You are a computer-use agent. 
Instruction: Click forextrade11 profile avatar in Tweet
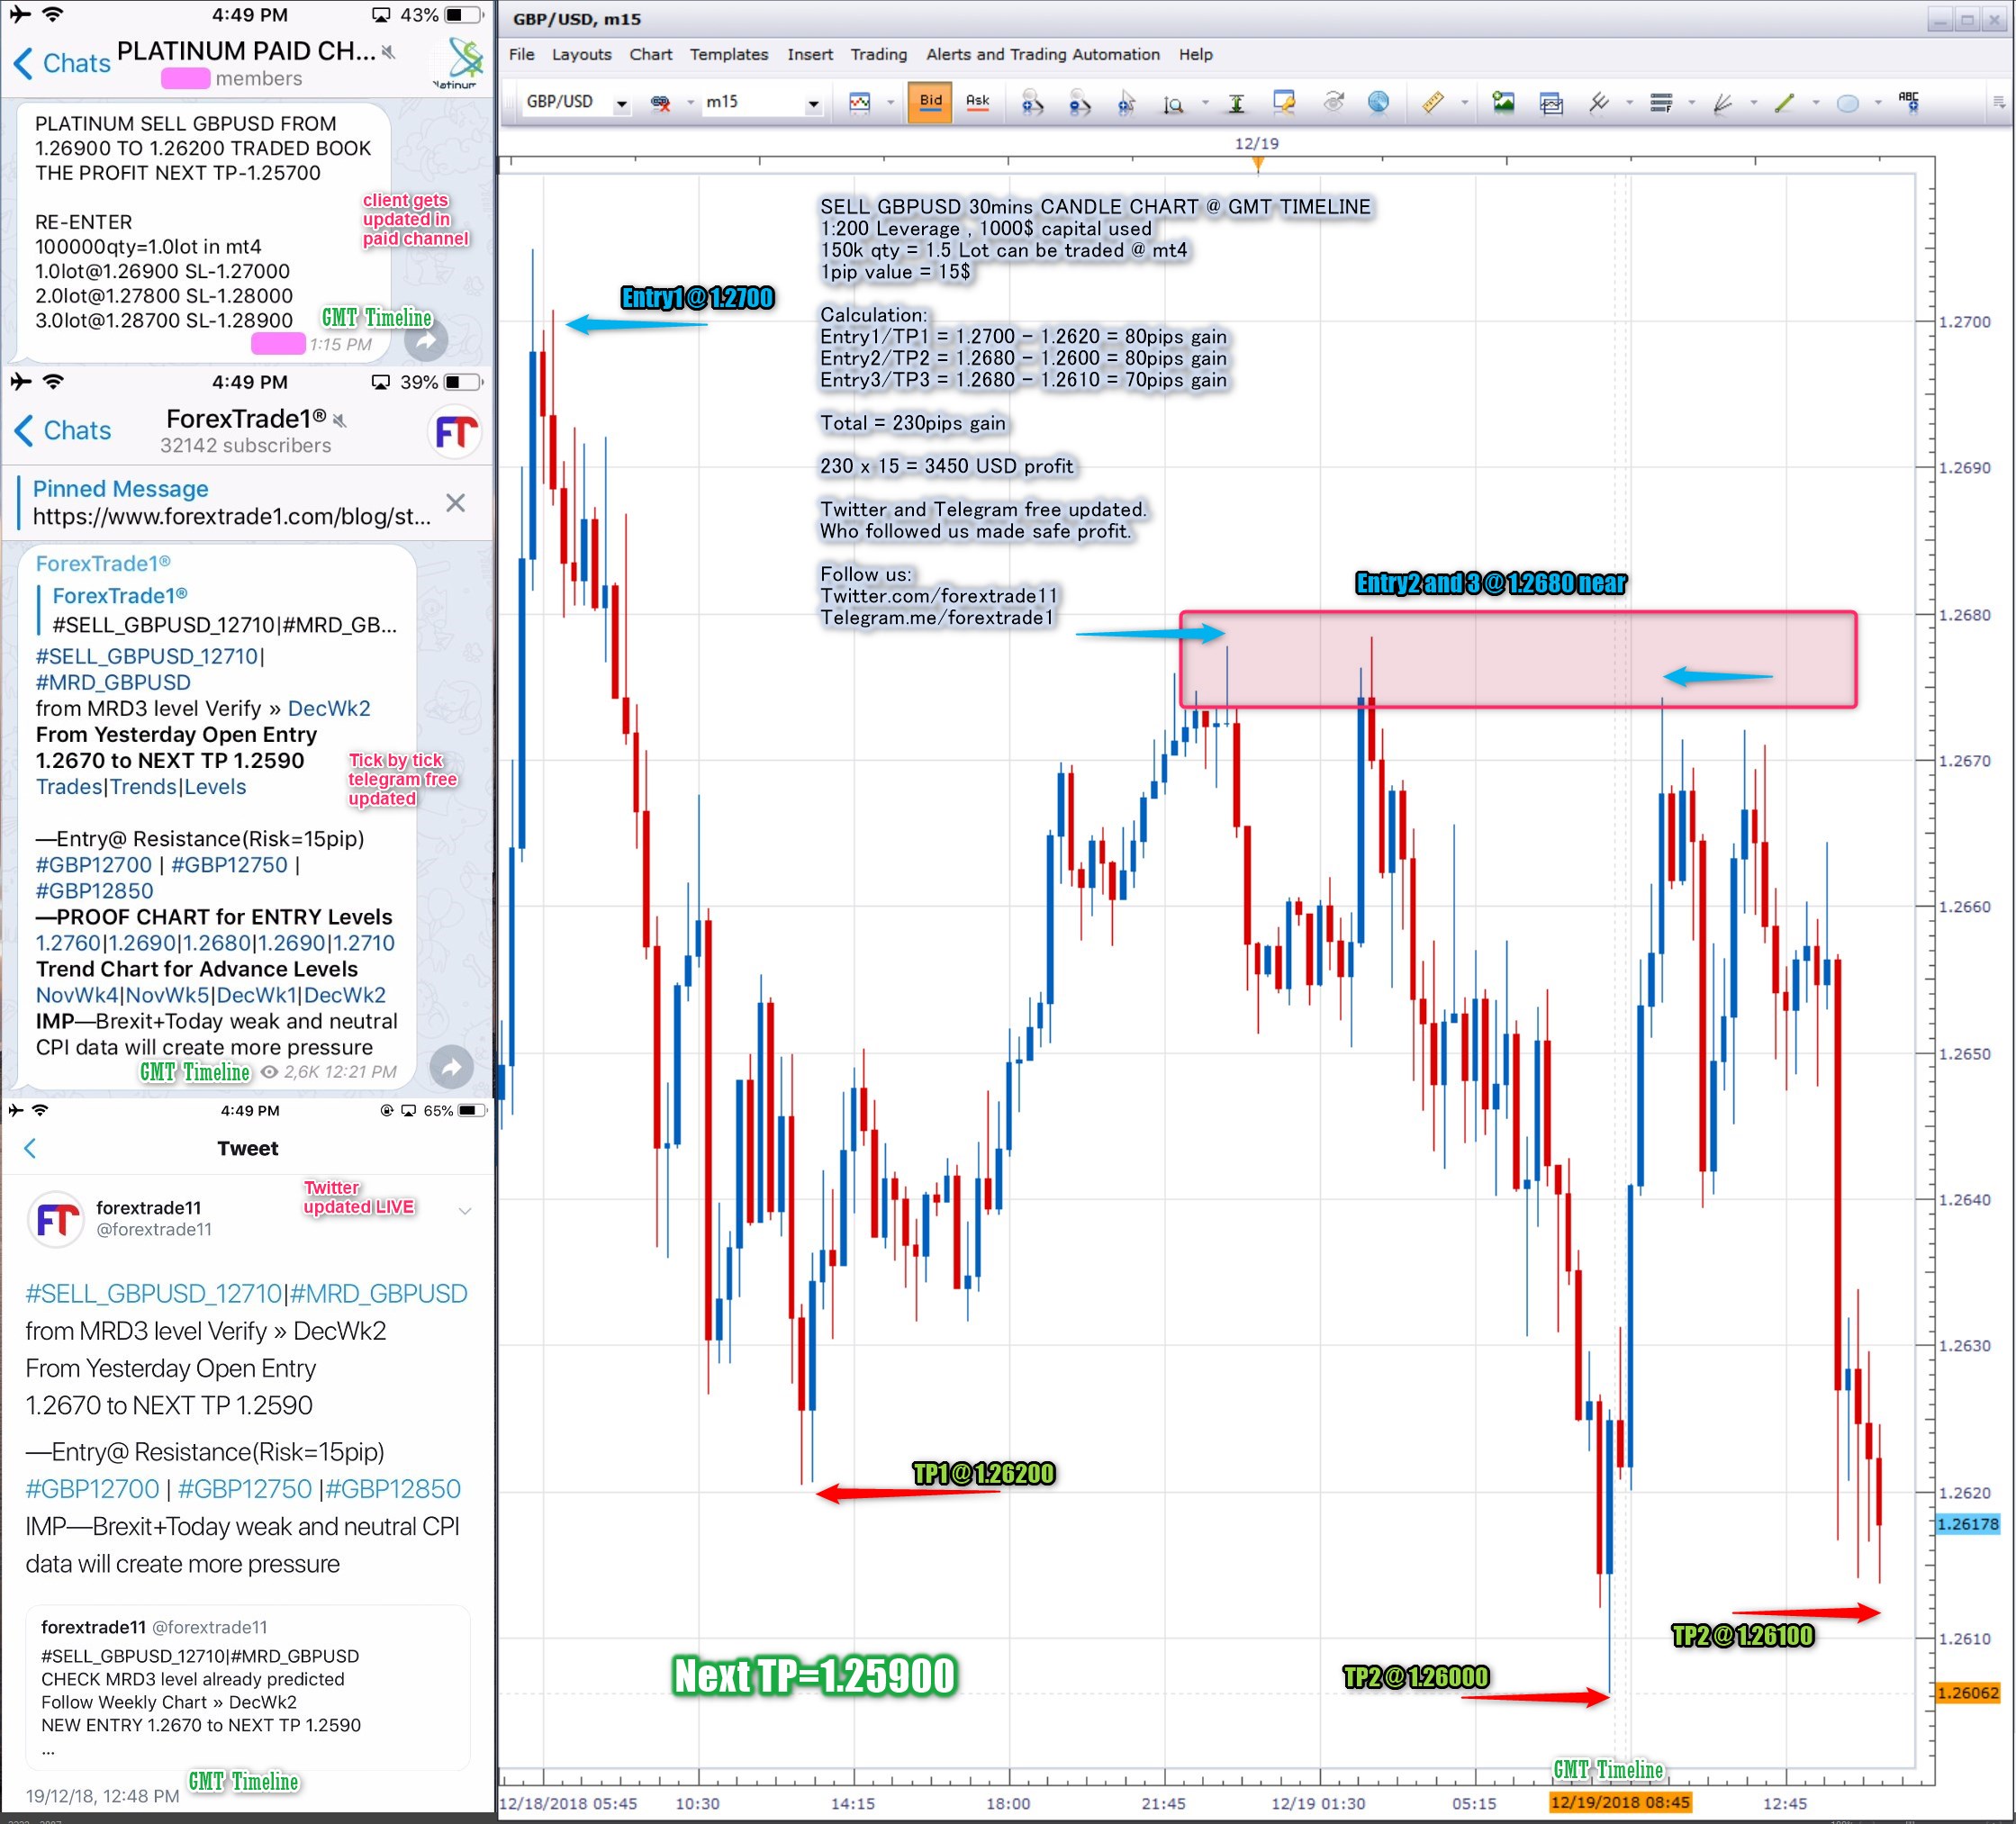(x=57, y=1219)
